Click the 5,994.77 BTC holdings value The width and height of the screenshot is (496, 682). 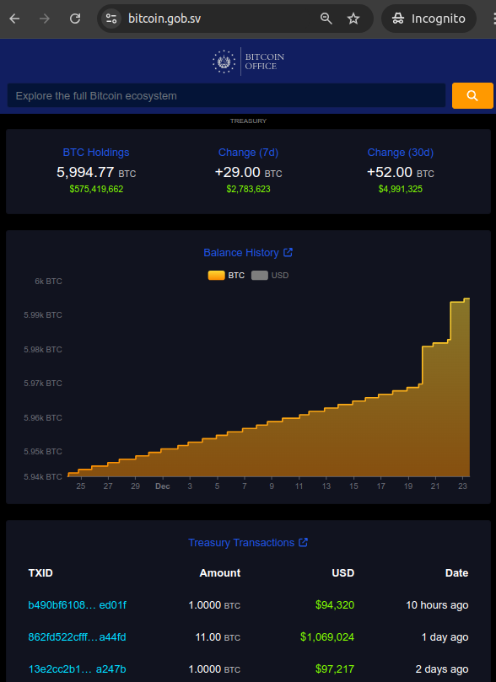(x=96, y=172)
